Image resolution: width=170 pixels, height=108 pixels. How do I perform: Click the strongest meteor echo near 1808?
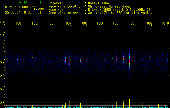(x=129, y=60)
